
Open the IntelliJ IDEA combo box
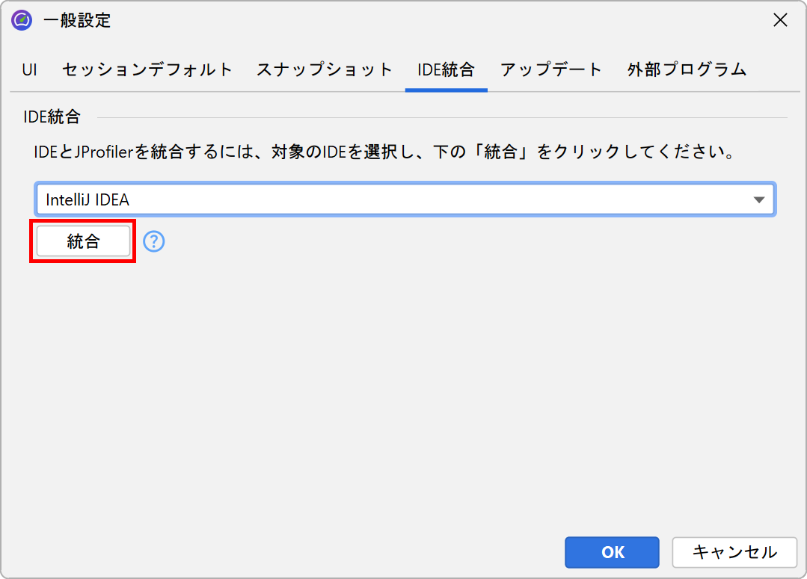pyautogui.click(x=389, y=200)
